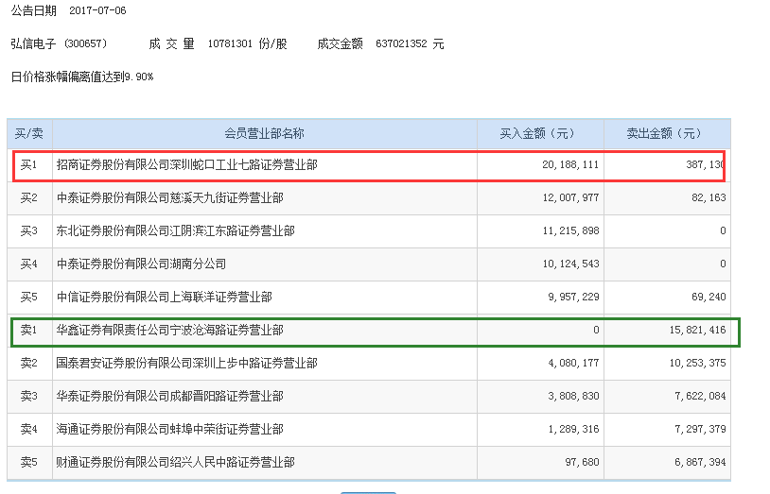The image size is (770, 494).
Task: Click the 买3 rank cell
Action: tap(28, 230)
